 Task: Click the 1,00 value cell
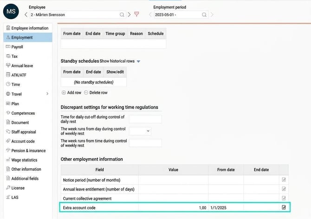pos(173,208)
